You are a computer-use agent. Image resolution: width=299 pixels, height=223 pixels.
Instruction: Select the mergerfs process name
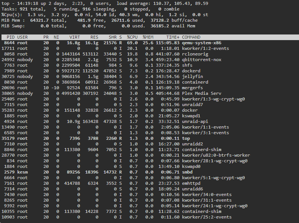pyautogui.click(x=192, y=88)
